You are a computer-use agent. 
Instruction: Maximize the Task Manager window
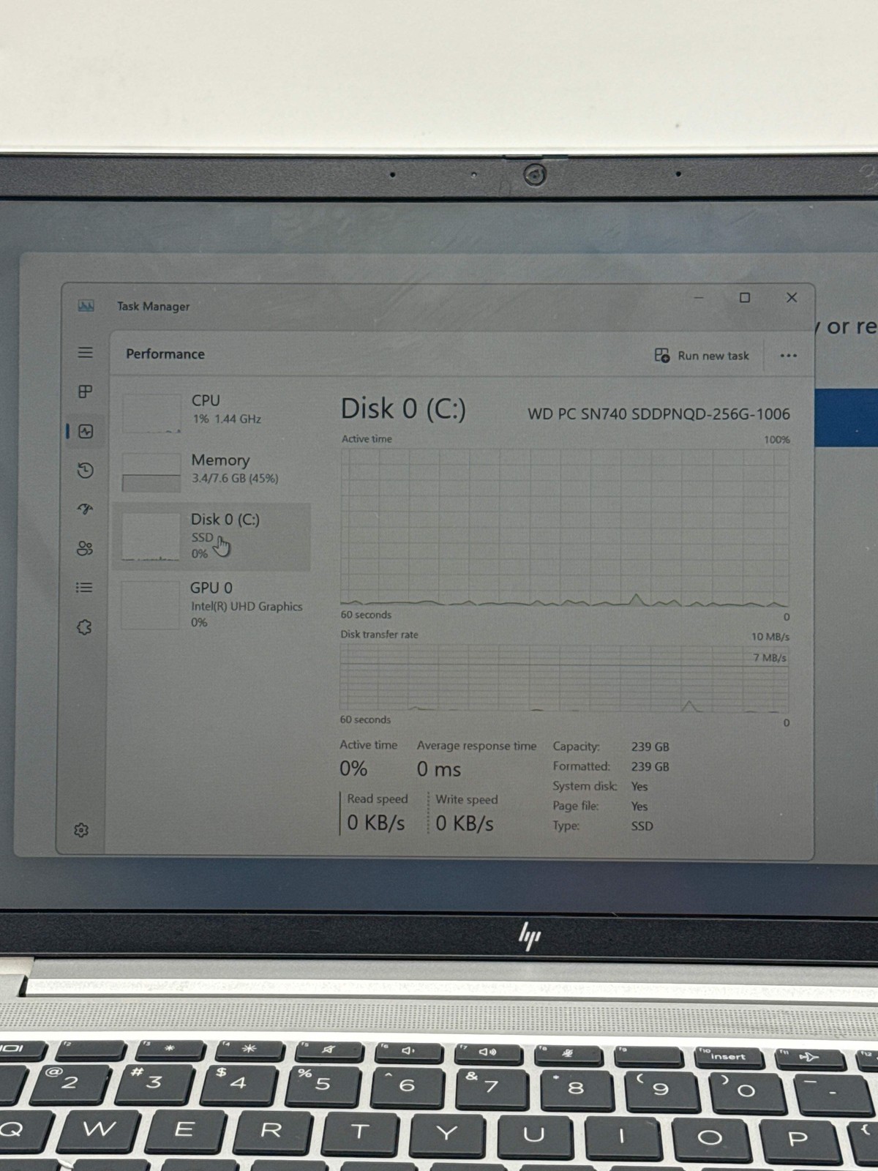pyautogui.click(x=745, y=297)
